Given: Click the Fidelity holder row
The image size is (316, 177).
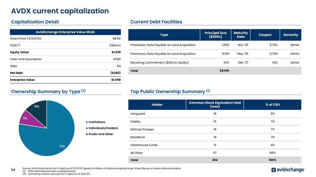Looking at the screenshot, I should click(x=215, y=122).
